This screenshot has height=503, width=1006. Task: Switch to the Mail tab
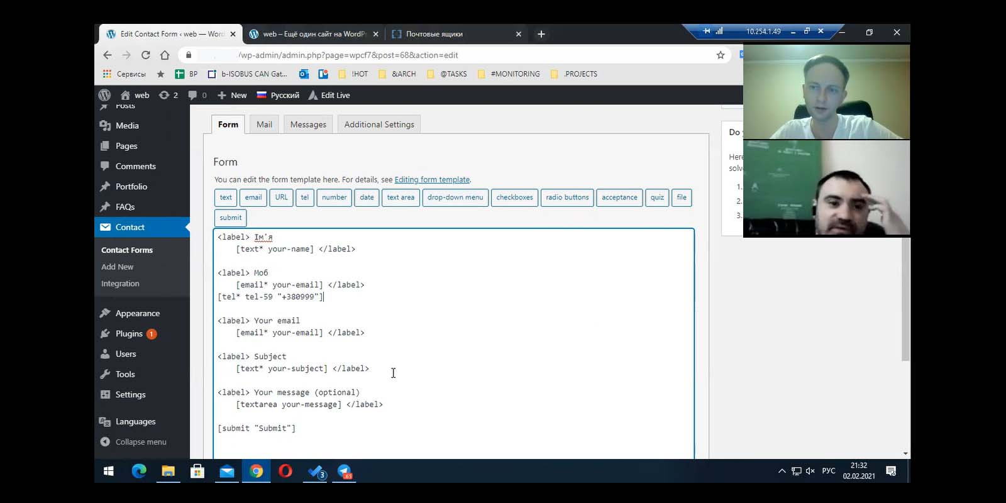(x=264, y=124)
